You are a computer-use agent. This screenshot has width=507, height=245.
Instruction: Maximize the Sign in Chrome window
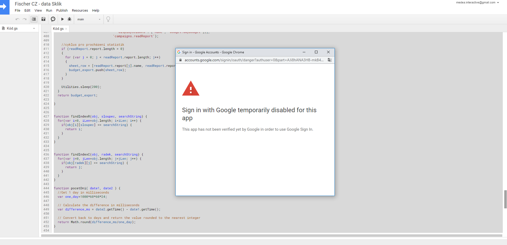(x=316, y=52)
